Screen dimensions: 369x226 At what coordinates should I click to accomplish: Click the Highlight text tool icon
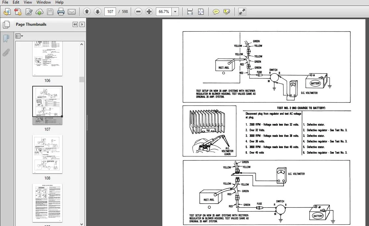[227, 11]
